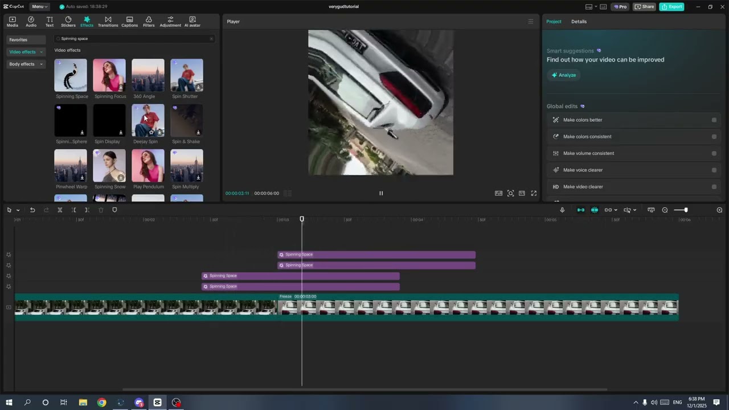Open the Stickers panel
This screenshot has height=410, width=729.
68,22
